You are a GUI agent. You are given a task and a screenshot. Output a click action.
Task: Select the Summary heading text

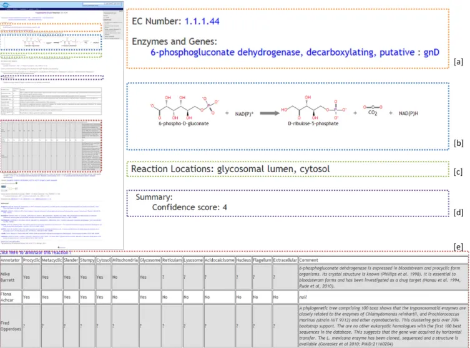154,197
